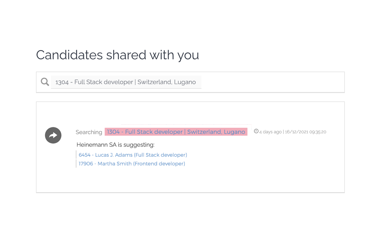This screenshot has height=239, width=381.
Task: Click the grey bar left of Lucas J. Adams
Action: click(x=76, y=155)
